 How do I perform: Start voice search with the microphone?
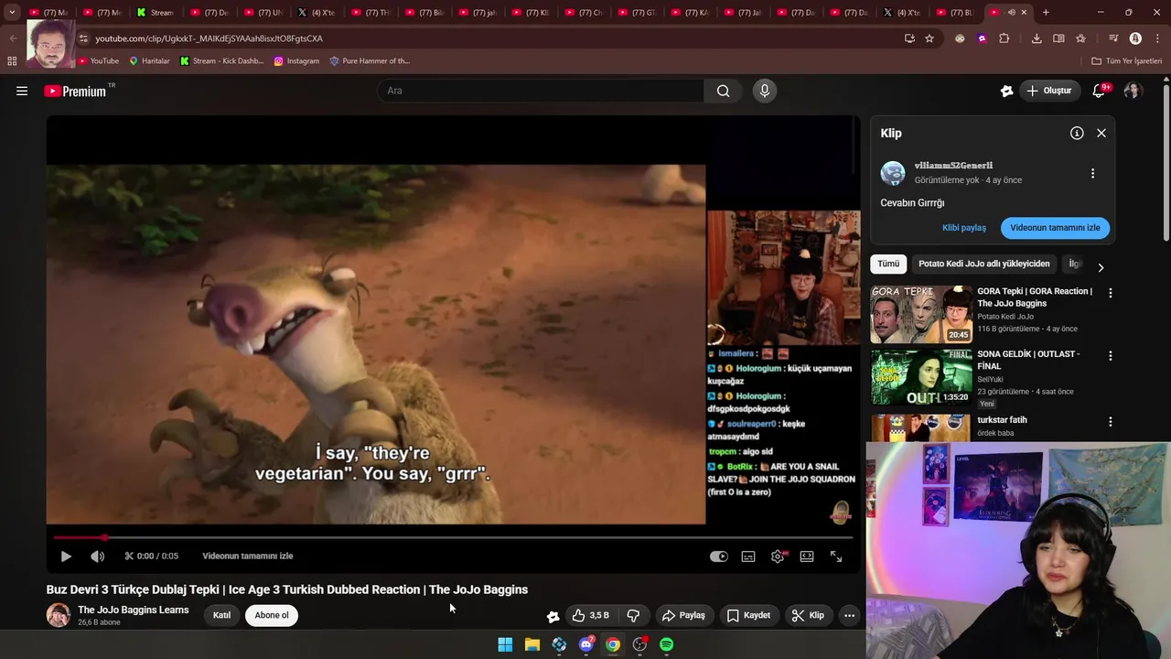tap(765, 91)
